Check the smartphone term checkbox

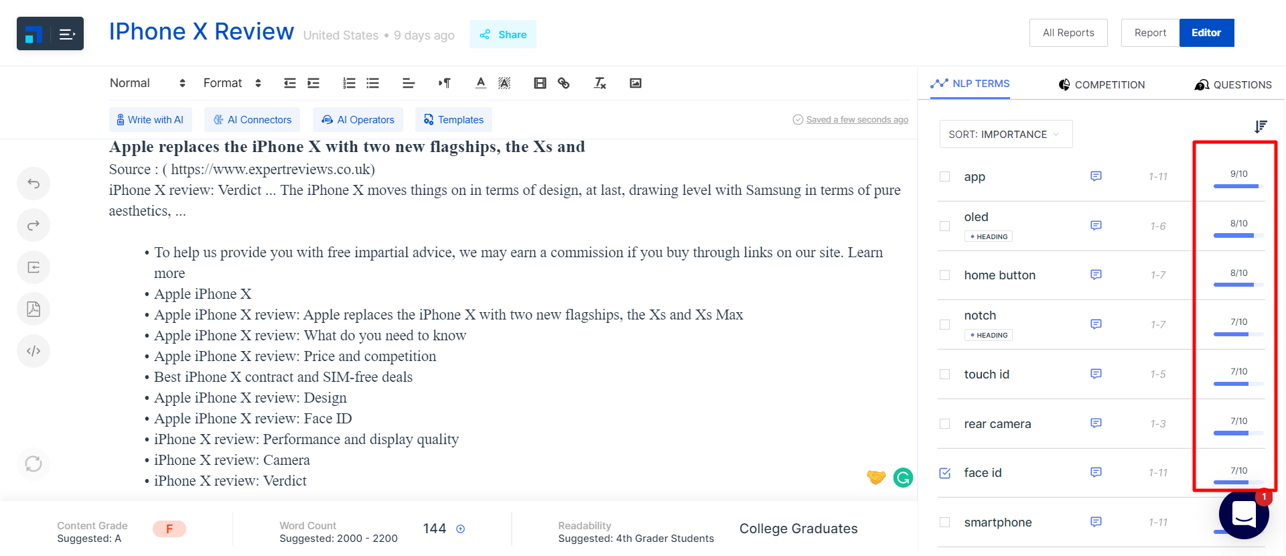point(945,523)
